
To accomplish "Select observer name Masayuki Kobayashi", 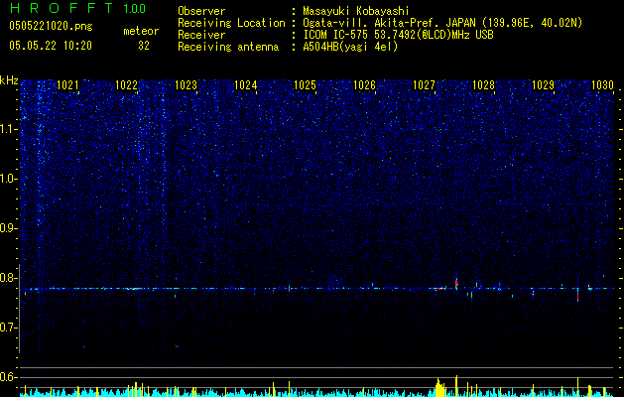I will coord(355,11).
